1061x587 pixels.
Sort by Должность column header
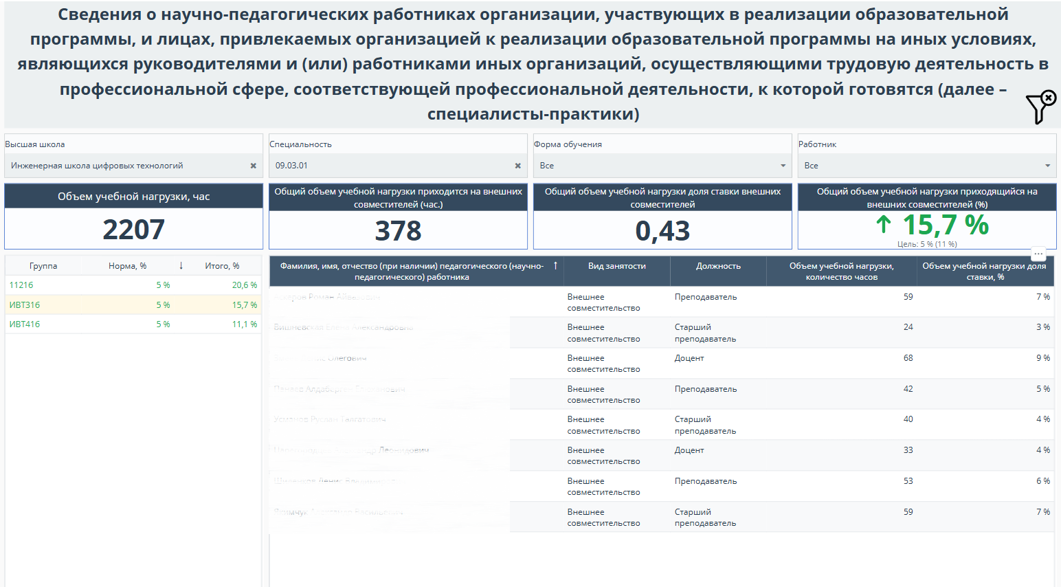[x=718, y=266]
